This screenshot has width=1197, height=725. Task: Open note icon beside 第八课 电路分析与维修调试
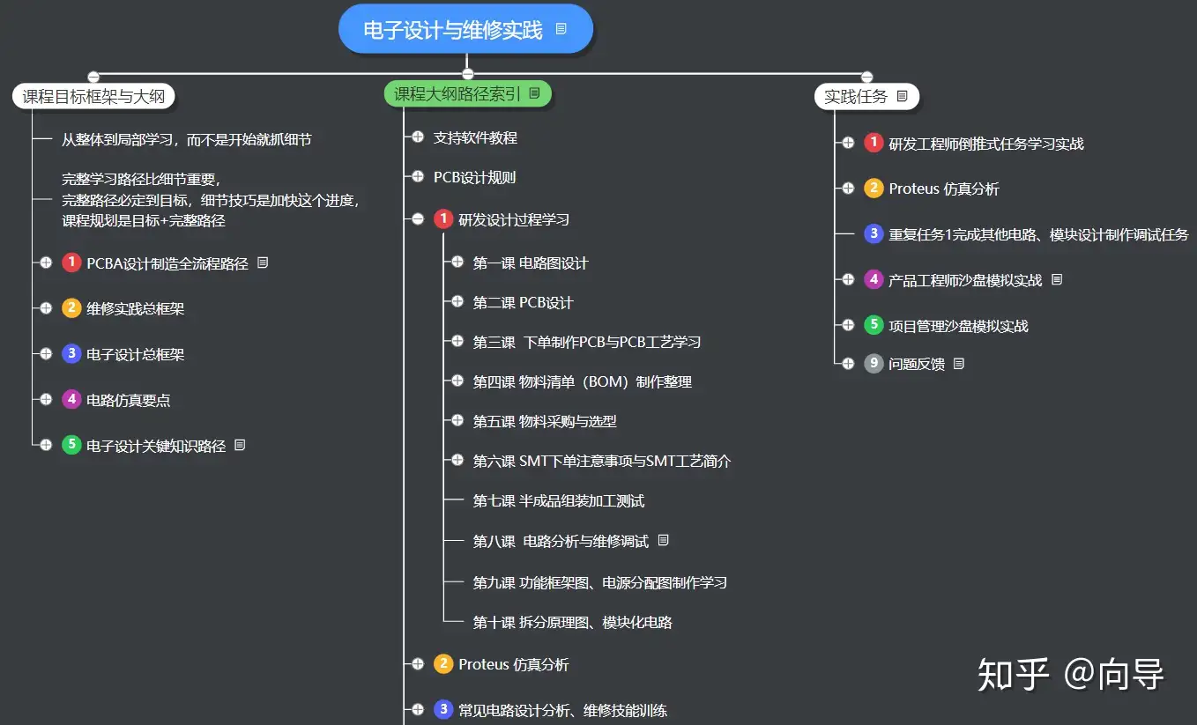pos(664,539)
